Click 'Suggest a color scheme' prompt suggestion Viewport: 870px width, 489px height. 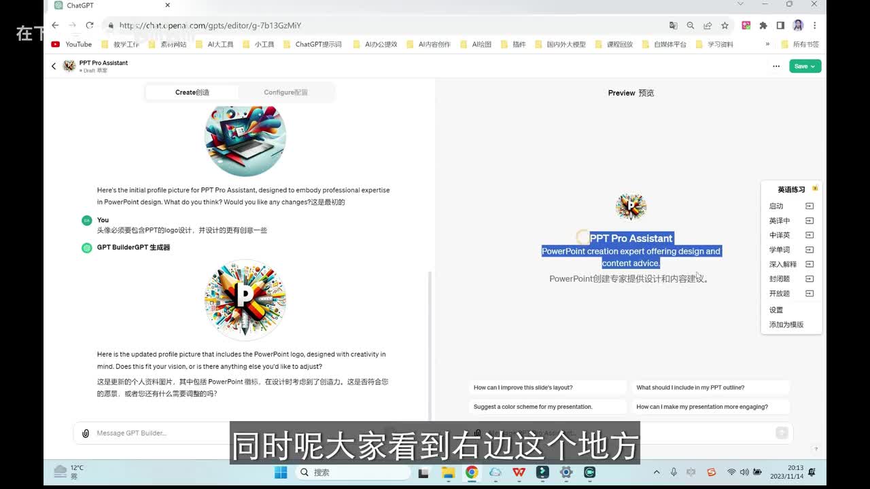533,407
